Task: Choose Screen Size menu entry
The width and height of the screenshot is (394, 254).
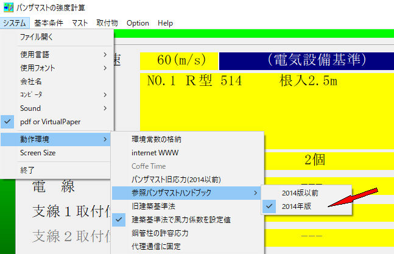Action: pos(38,153)
